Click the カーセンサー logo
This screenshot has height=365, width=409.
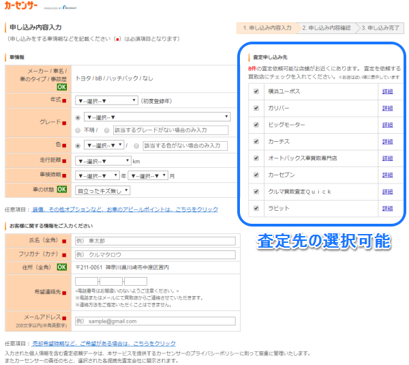coord(21,5)
